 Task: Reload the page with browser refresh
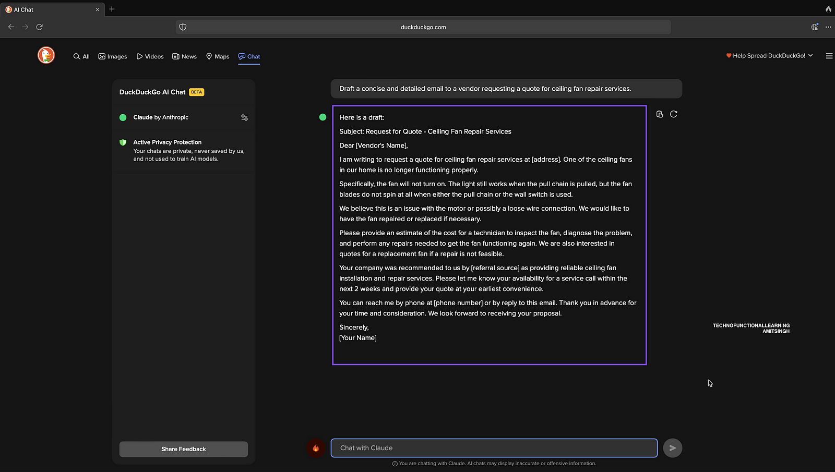tap(40, 27)
